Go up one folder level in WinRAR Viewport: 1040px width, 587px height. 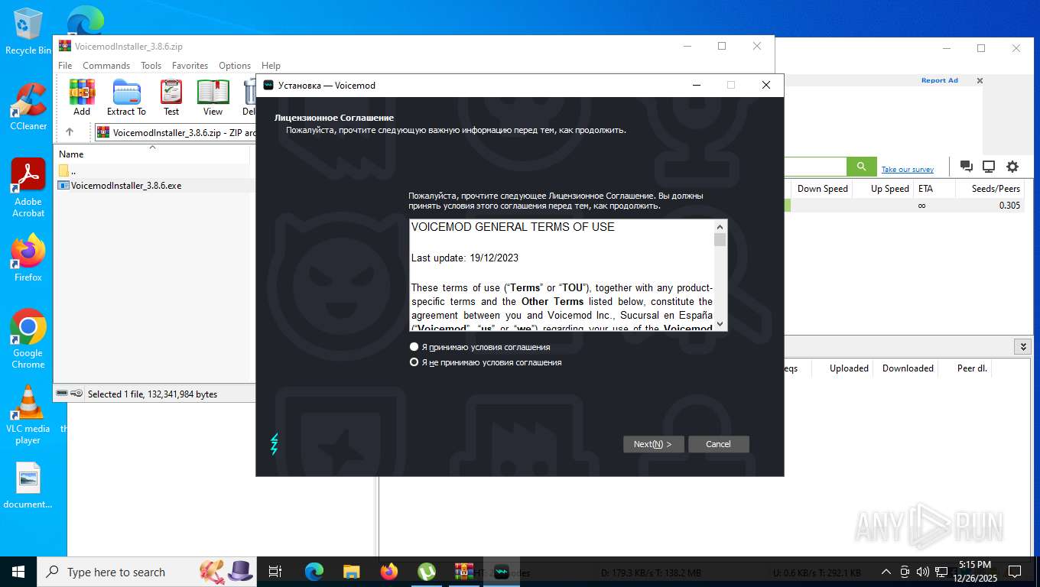pos(70,132)
